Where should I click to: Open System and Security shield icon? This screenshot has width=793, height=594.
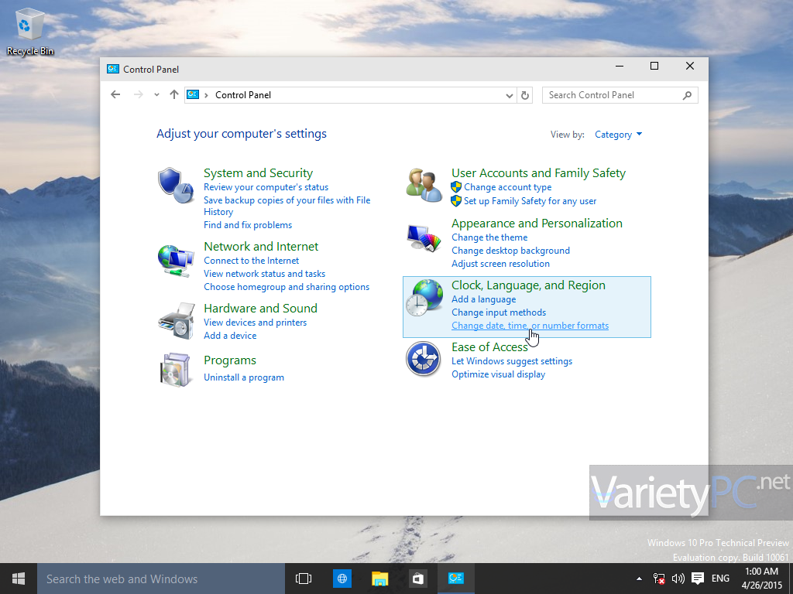tap(176, 185)
